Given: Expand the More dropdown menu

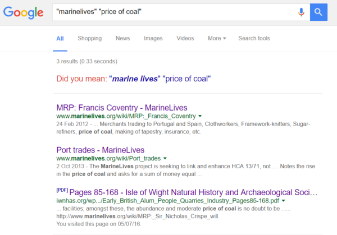Looking at the screenshot, I should coord(217,38).
